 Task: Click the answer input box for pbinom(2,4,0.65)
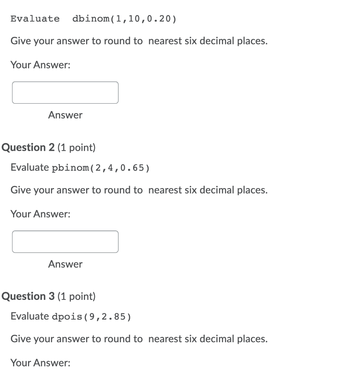[x=65, y=241]
